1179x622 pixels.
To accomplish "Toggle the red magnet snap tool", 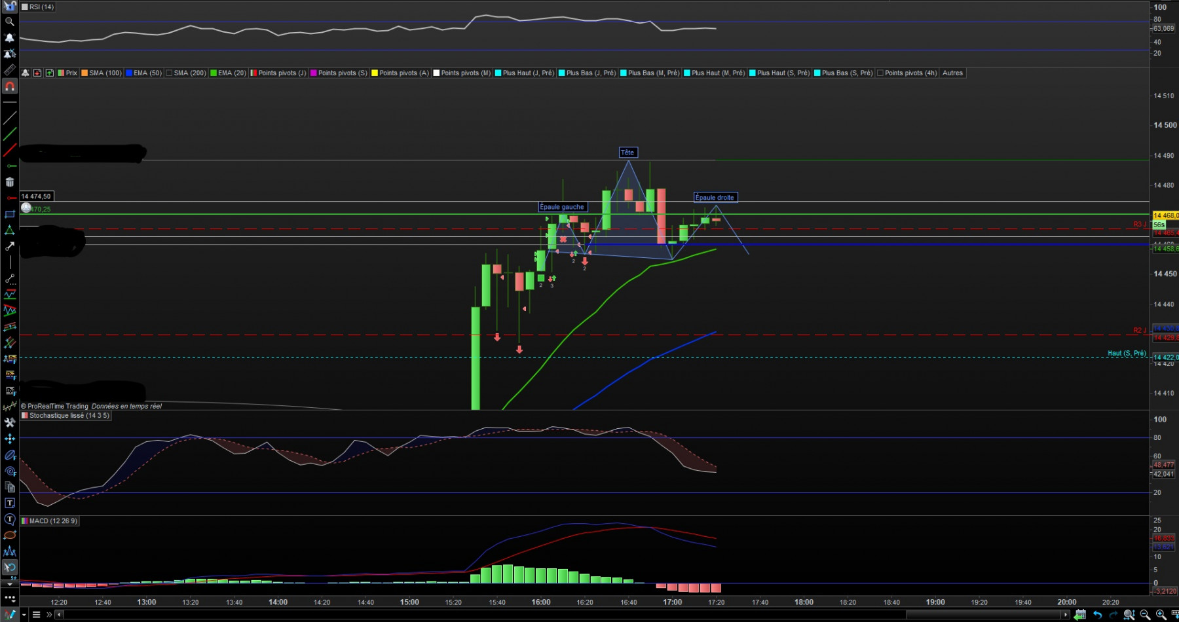I will pyautogui.click(x=10, y=86).
